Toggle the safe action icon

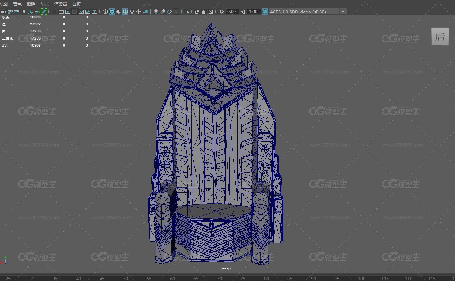pyautogui.click(x=88, y=12)
